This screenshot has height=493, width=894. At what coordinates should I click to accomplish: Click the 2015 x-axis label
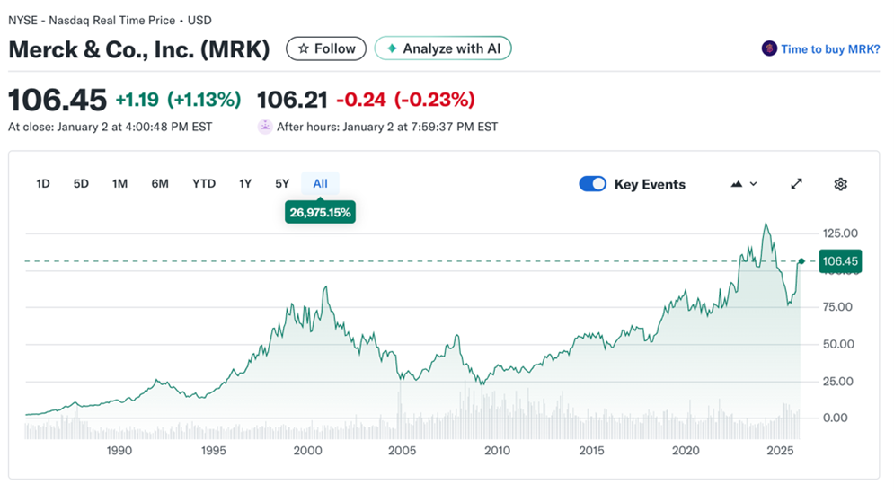591,451
